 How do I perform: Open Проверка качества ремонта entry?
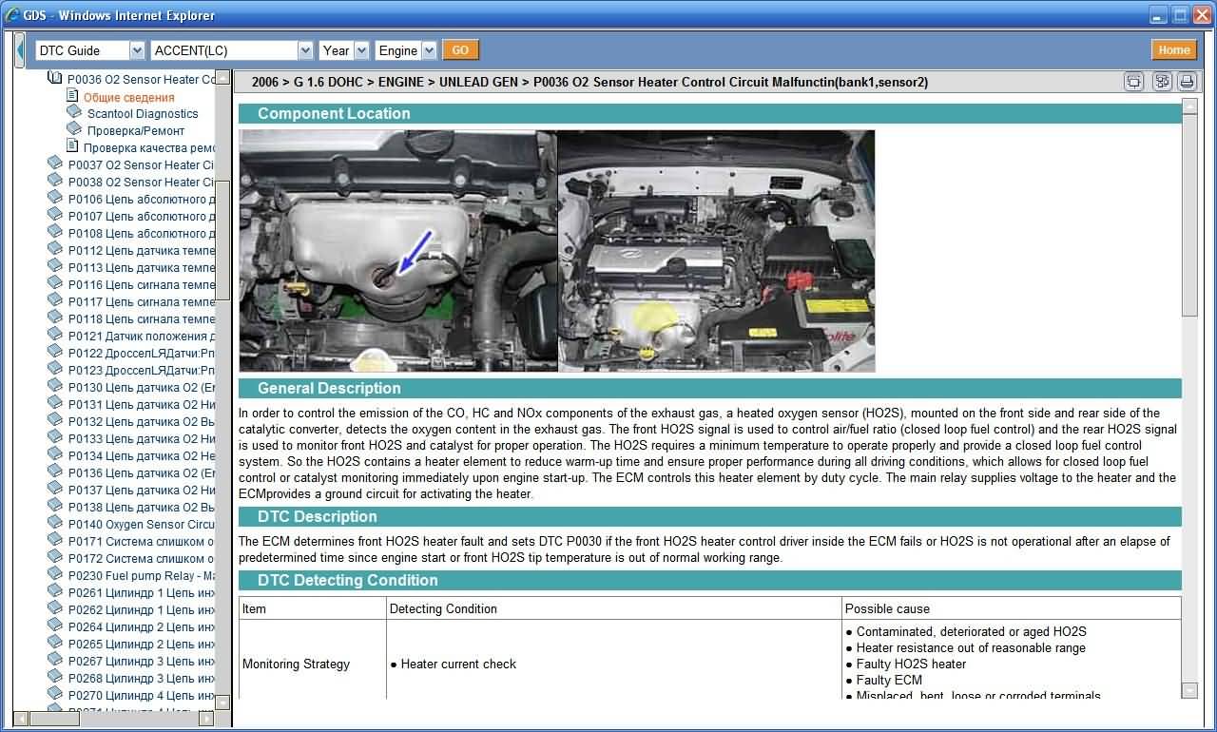(x=149, y=147)
